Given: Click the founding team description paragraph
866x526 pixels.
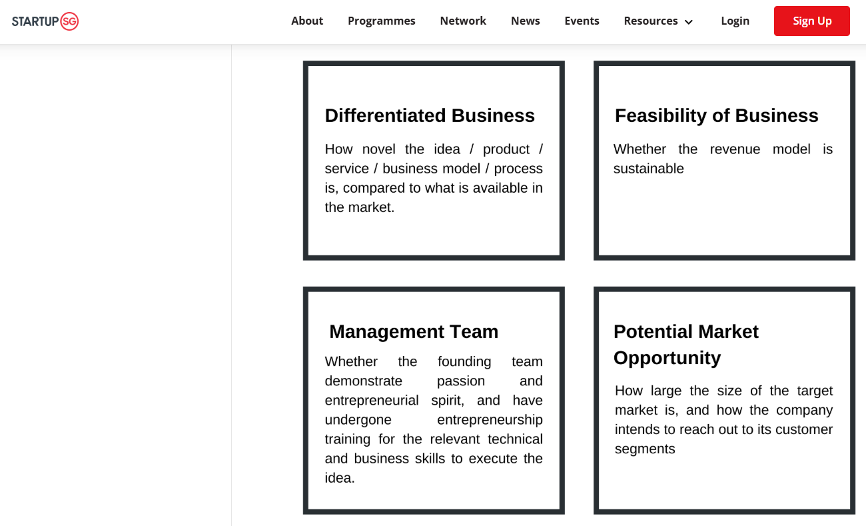Looking at the screenshot, I should tap(434, 420).
